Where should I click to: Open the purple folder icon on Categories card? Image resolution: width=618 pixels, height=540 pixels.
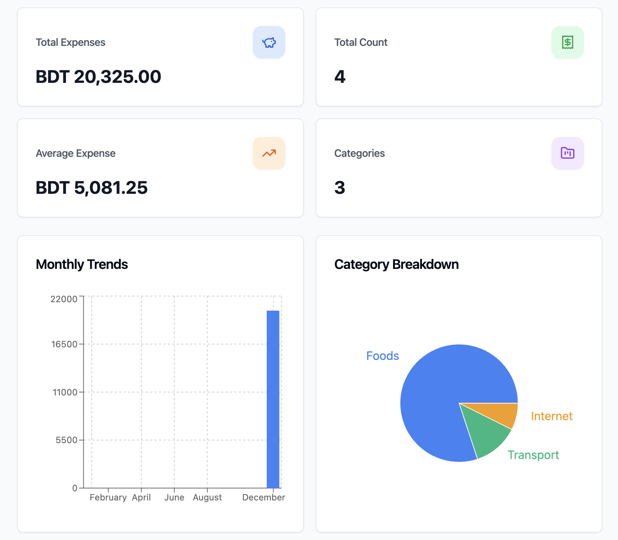[x=567, y=153]
